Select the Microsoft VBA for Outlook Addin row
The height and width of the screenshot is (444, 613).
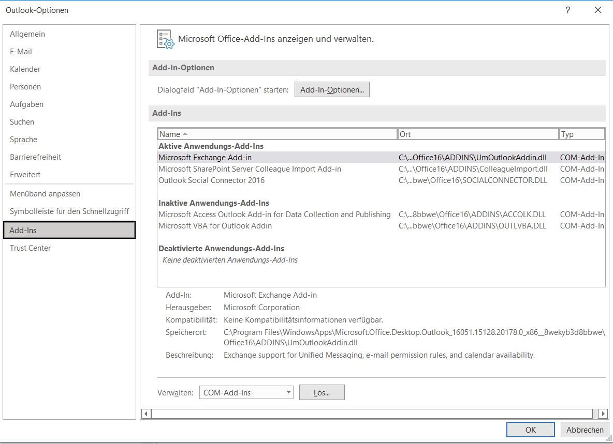click(381, 225)
